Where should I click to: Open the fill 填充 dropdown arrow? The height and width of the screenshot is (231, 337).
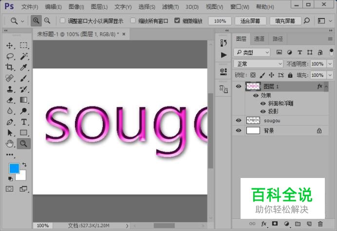point(330,75)
